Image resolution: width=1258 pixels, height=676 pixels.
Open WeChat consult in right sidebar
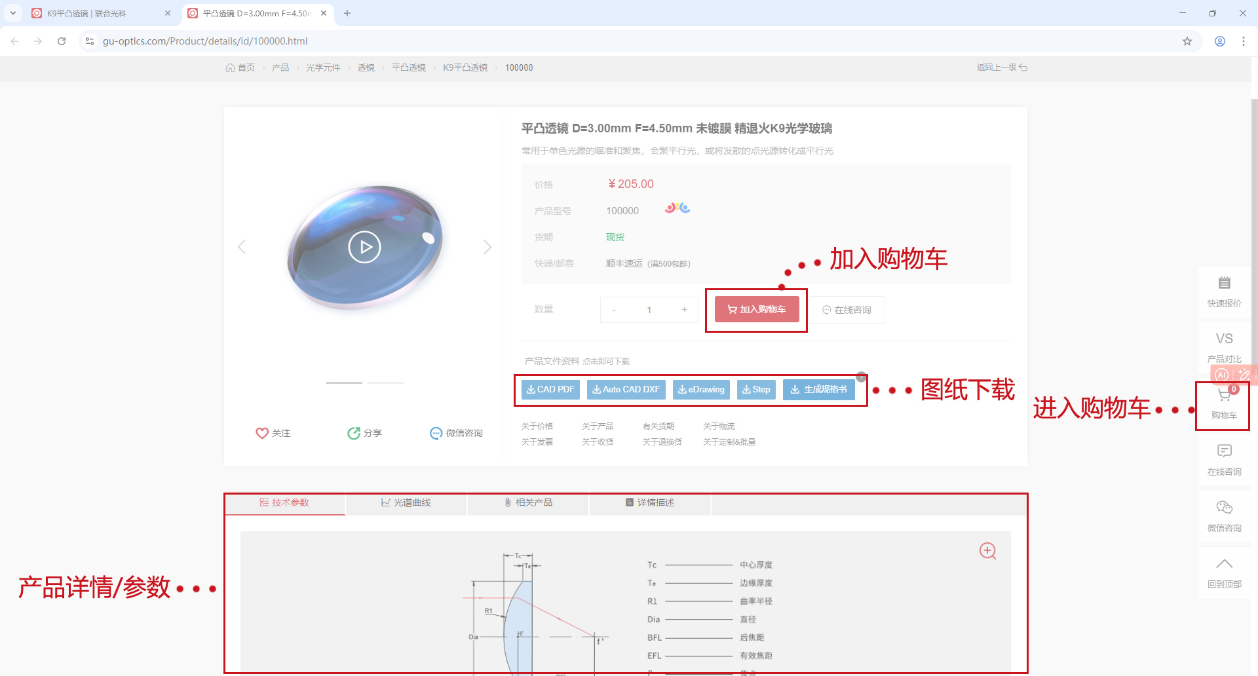pos(1224,508)
